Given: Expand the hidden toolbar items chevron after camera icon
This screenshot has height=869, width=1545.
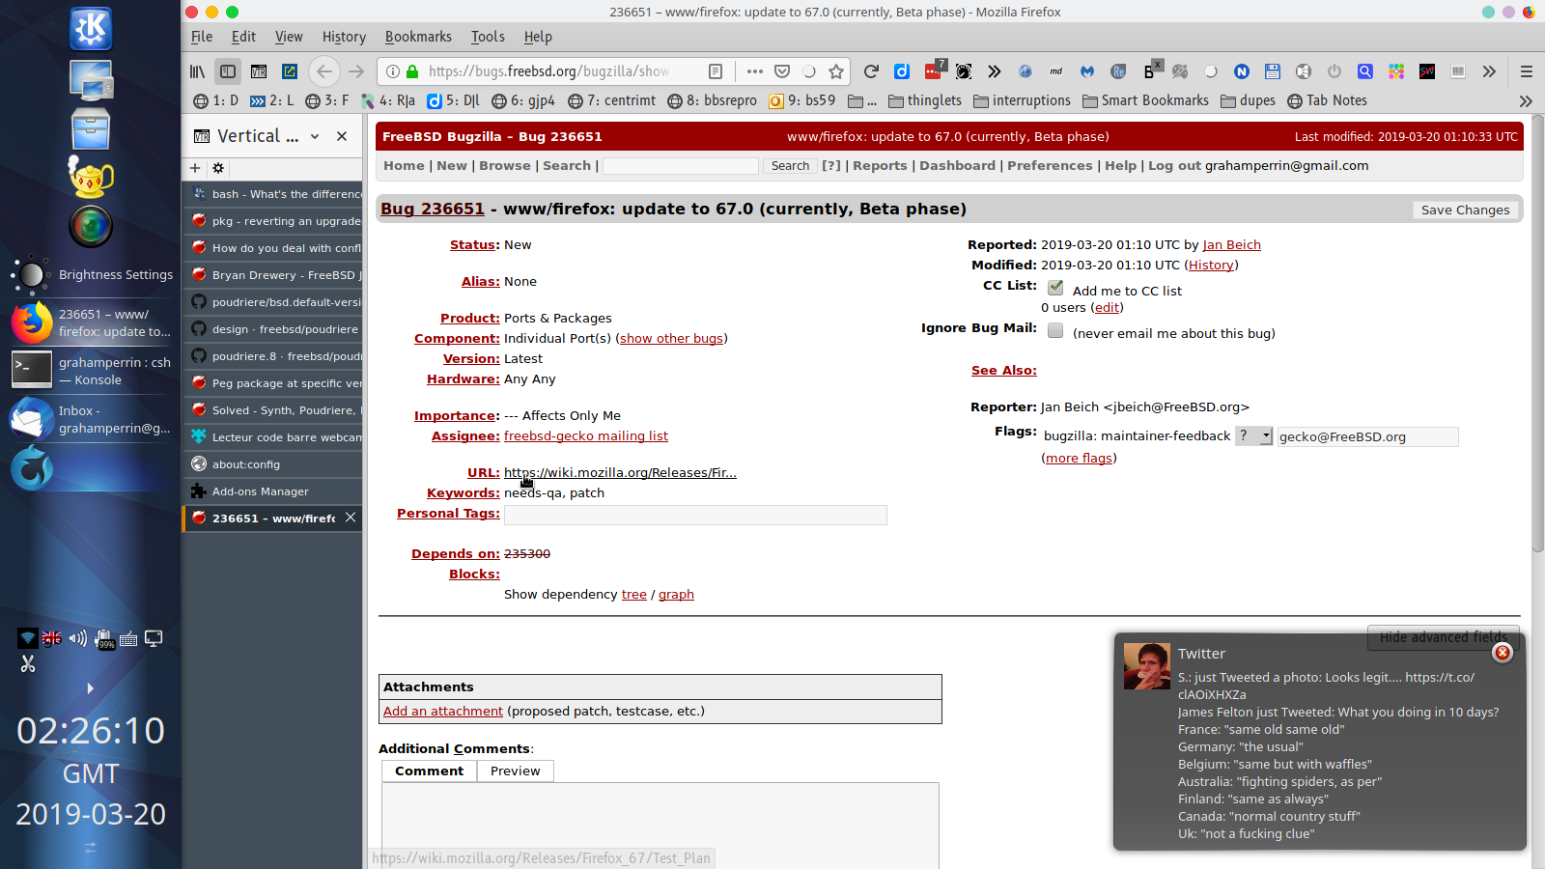Looking at the screenshot, I should [x=994, y=71].
